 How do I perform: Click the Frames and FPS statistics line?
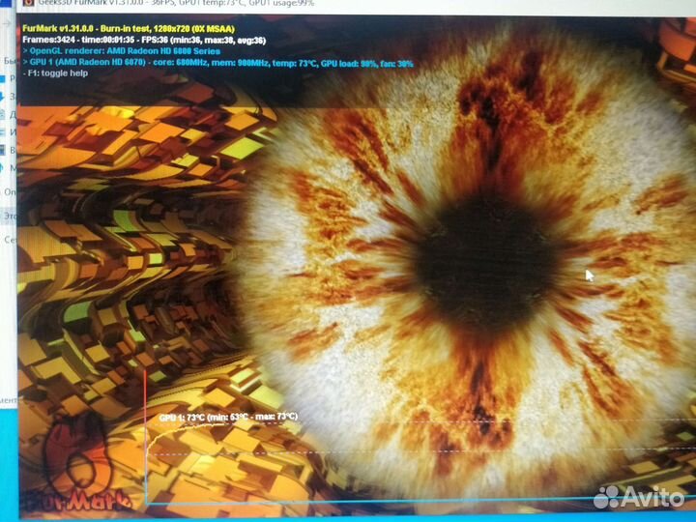(x=143, y=40)
